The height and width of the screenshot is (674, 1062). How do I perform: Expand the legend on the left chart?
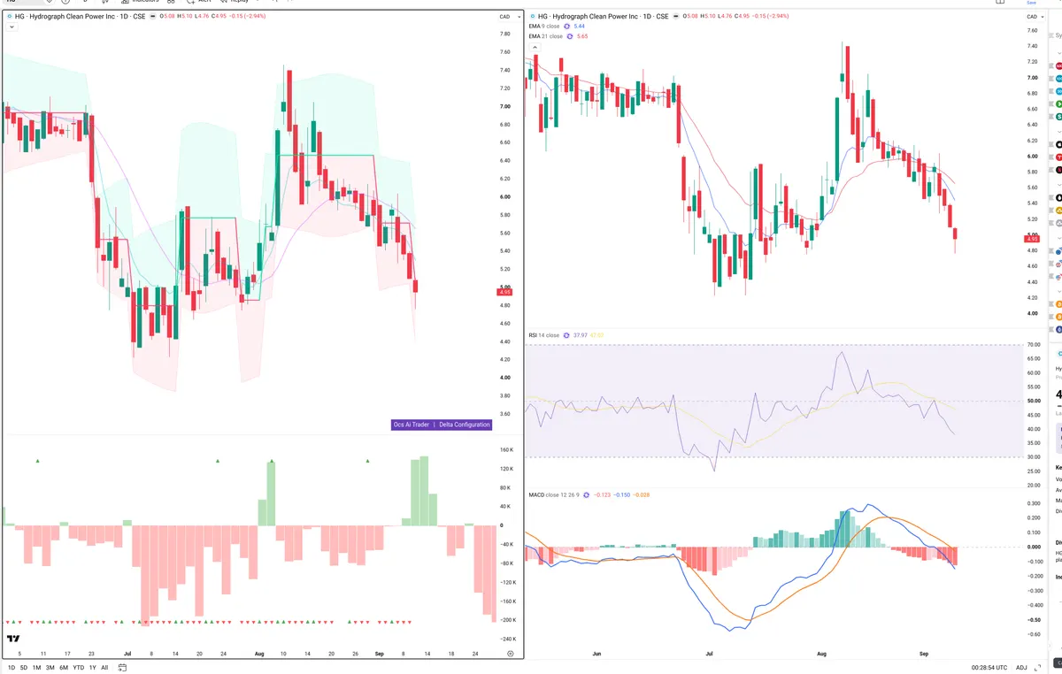coord(12,27)
